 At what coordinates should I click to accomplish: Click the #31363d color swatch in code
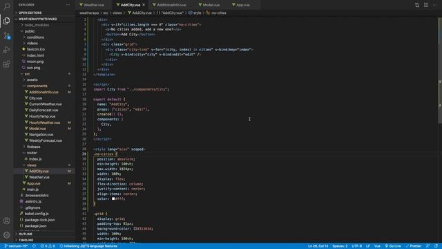(x=135, y=229)
